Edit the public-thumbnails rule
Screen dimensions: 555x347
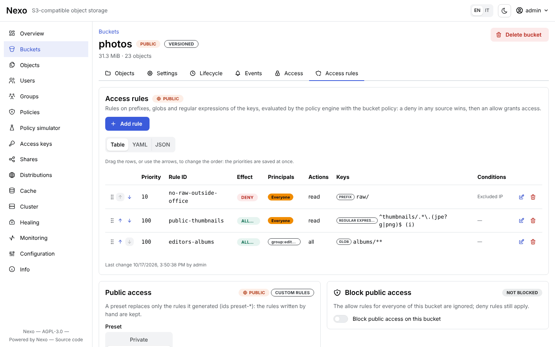pos(521,221)
